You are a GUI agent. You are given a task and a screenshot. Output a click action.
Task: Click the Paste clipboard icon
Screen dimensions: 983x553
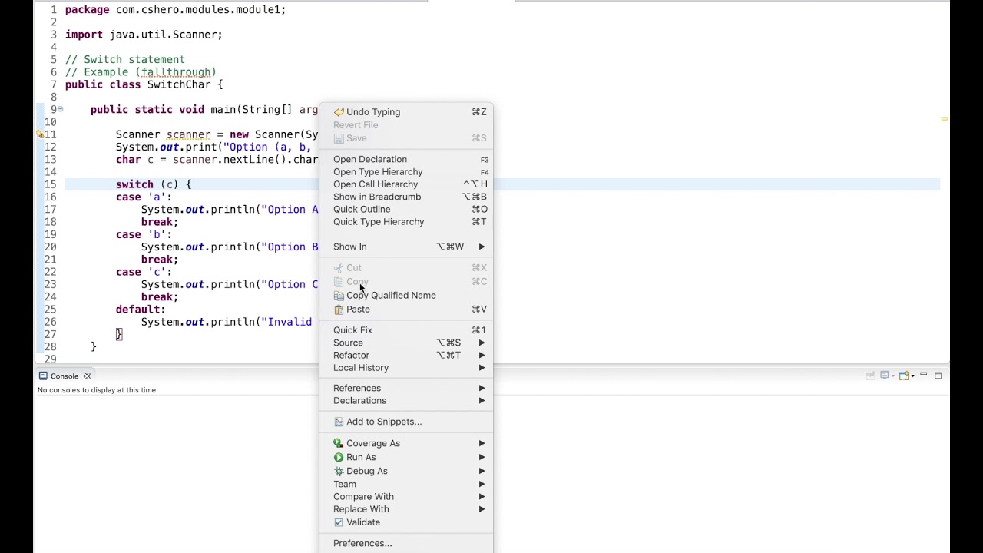coord(339,310)
